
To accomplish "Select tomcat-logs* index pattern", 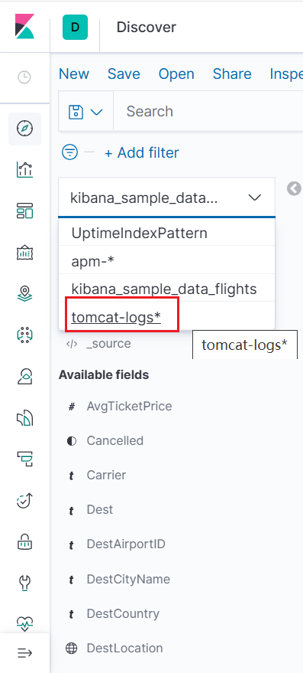I will (116, 317).
